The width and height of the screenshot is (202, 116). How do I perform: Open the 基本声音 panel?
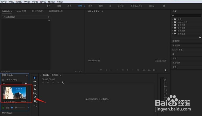click(176, 46)
